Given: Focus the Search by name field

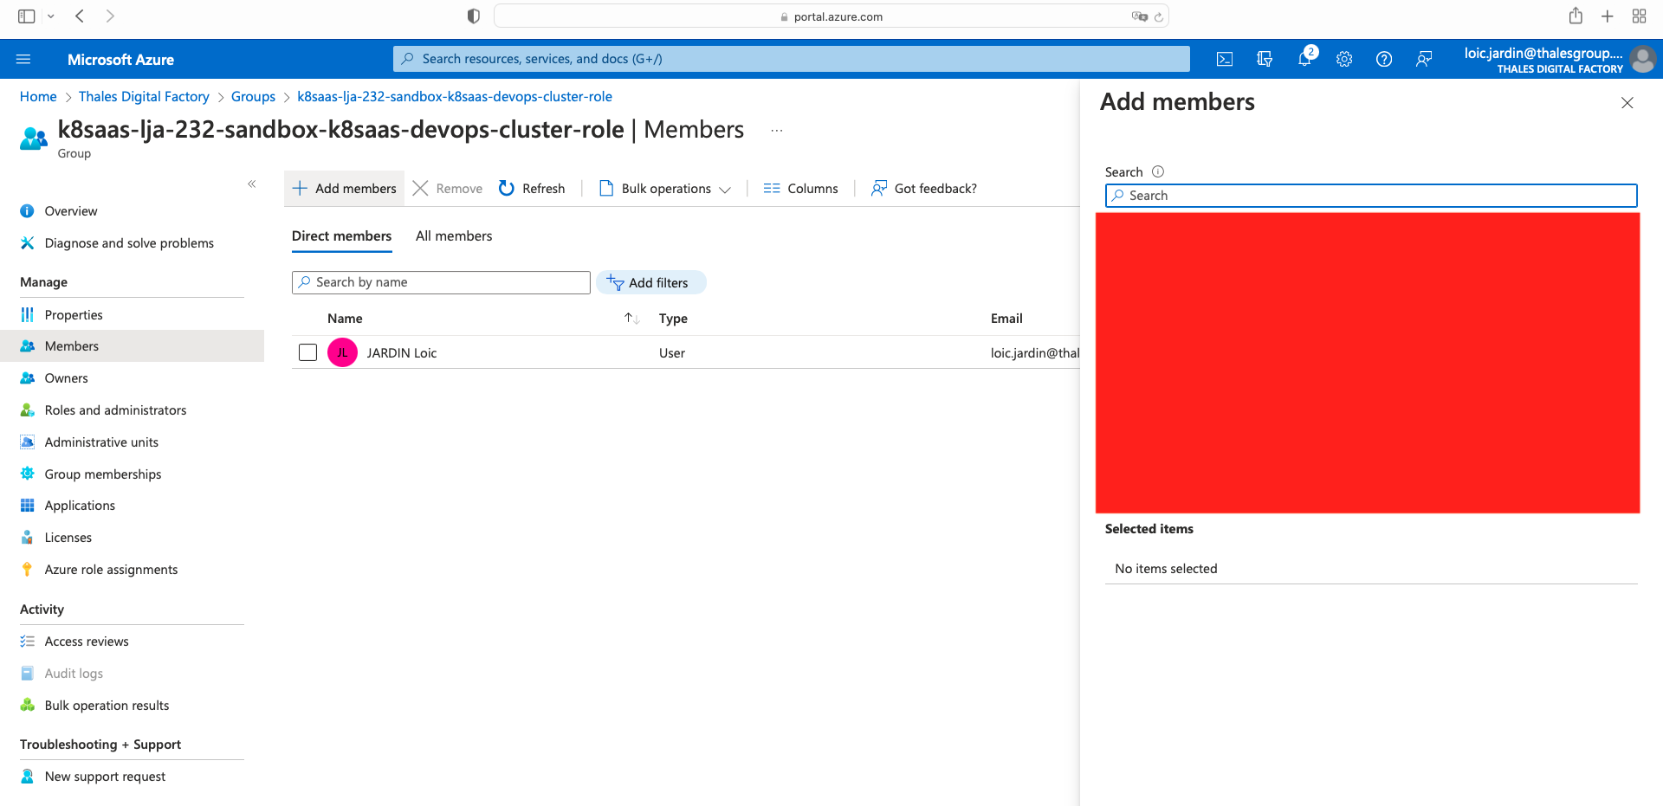Looking at the screenshot, I should [x=441, y=282].
